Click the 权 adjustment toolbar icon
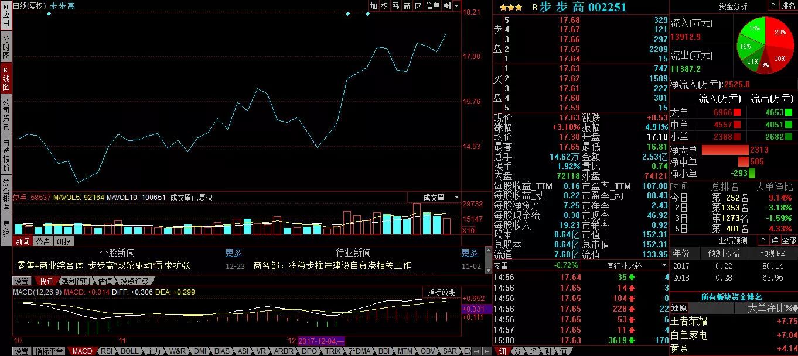This screenshot has height=356, width=798. pyautogui.click(x=385, y=6)
